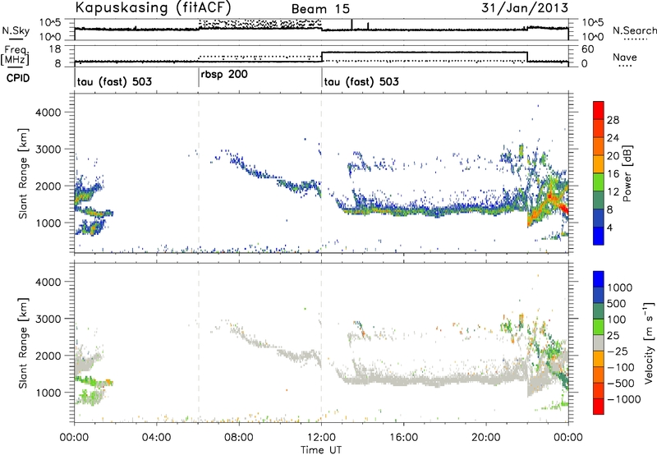
Task: Click the 'N.Search' legend label
Action: 634,30
